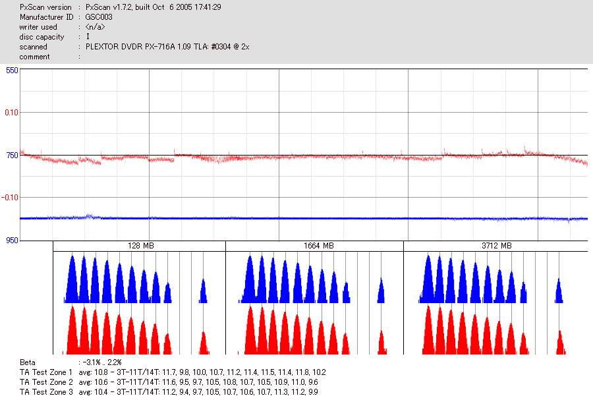Viewport: 593px width, 400px height.
Task: Select the '<n/a>' writer value
Action: 95,27
